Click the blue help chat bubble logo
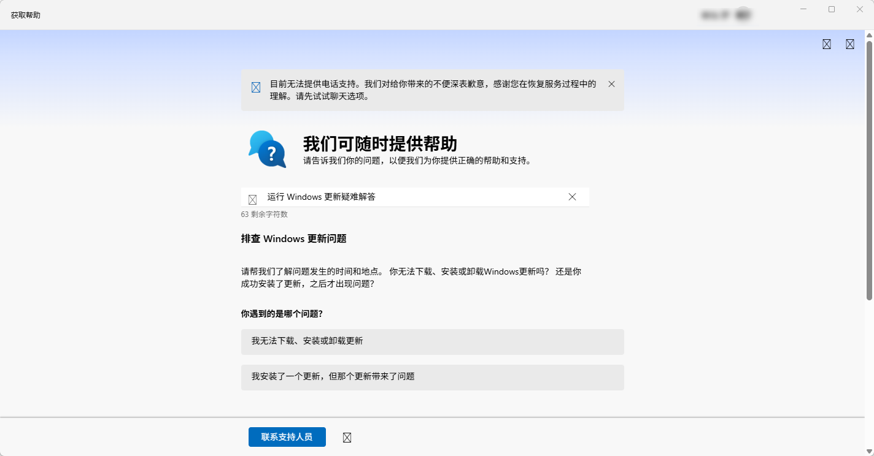Viewport: 874px width, 456px height. coord(267,149)
